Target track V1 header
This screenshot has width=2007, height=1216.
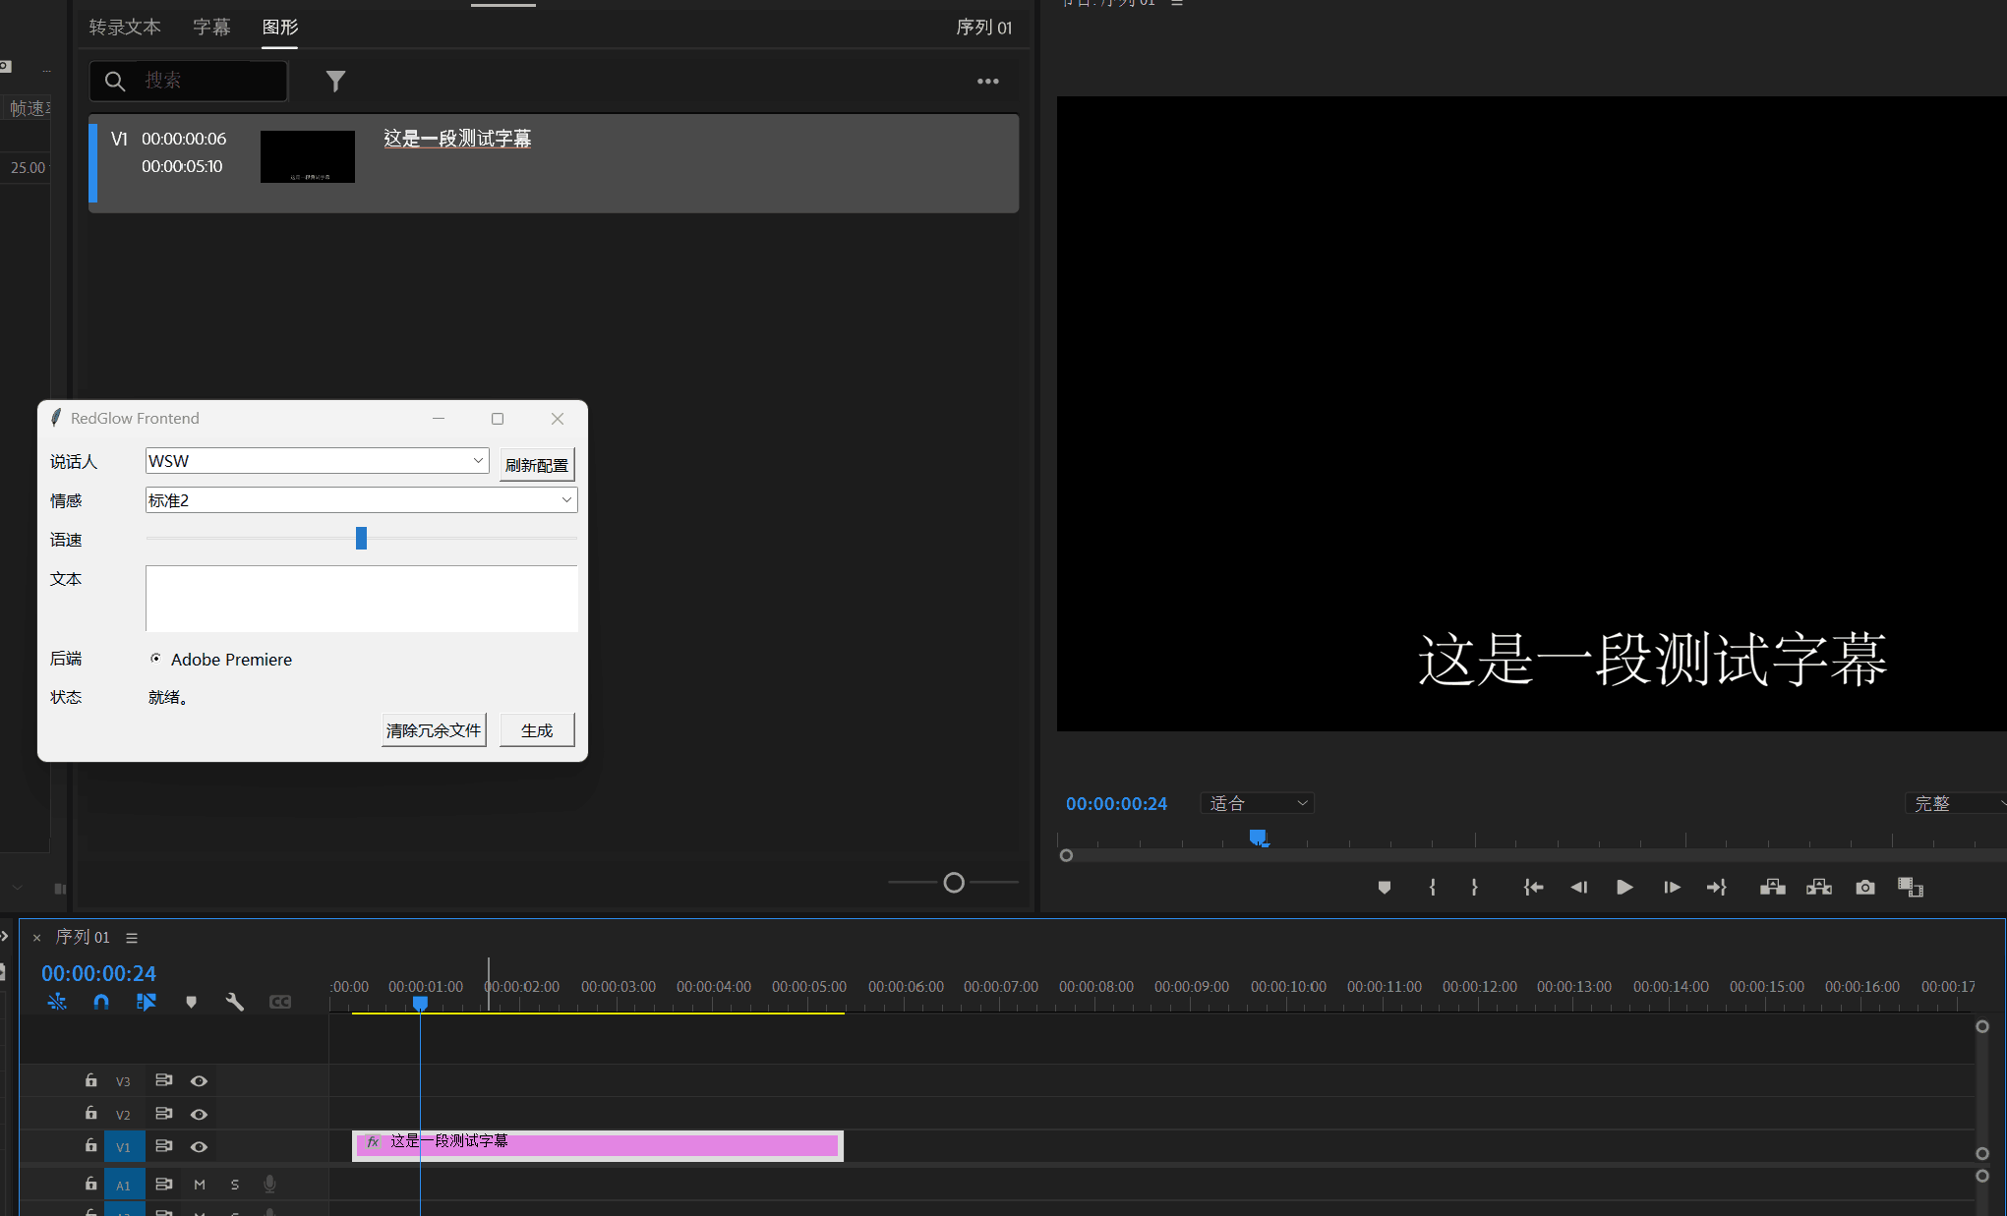tap(124, 1147)
